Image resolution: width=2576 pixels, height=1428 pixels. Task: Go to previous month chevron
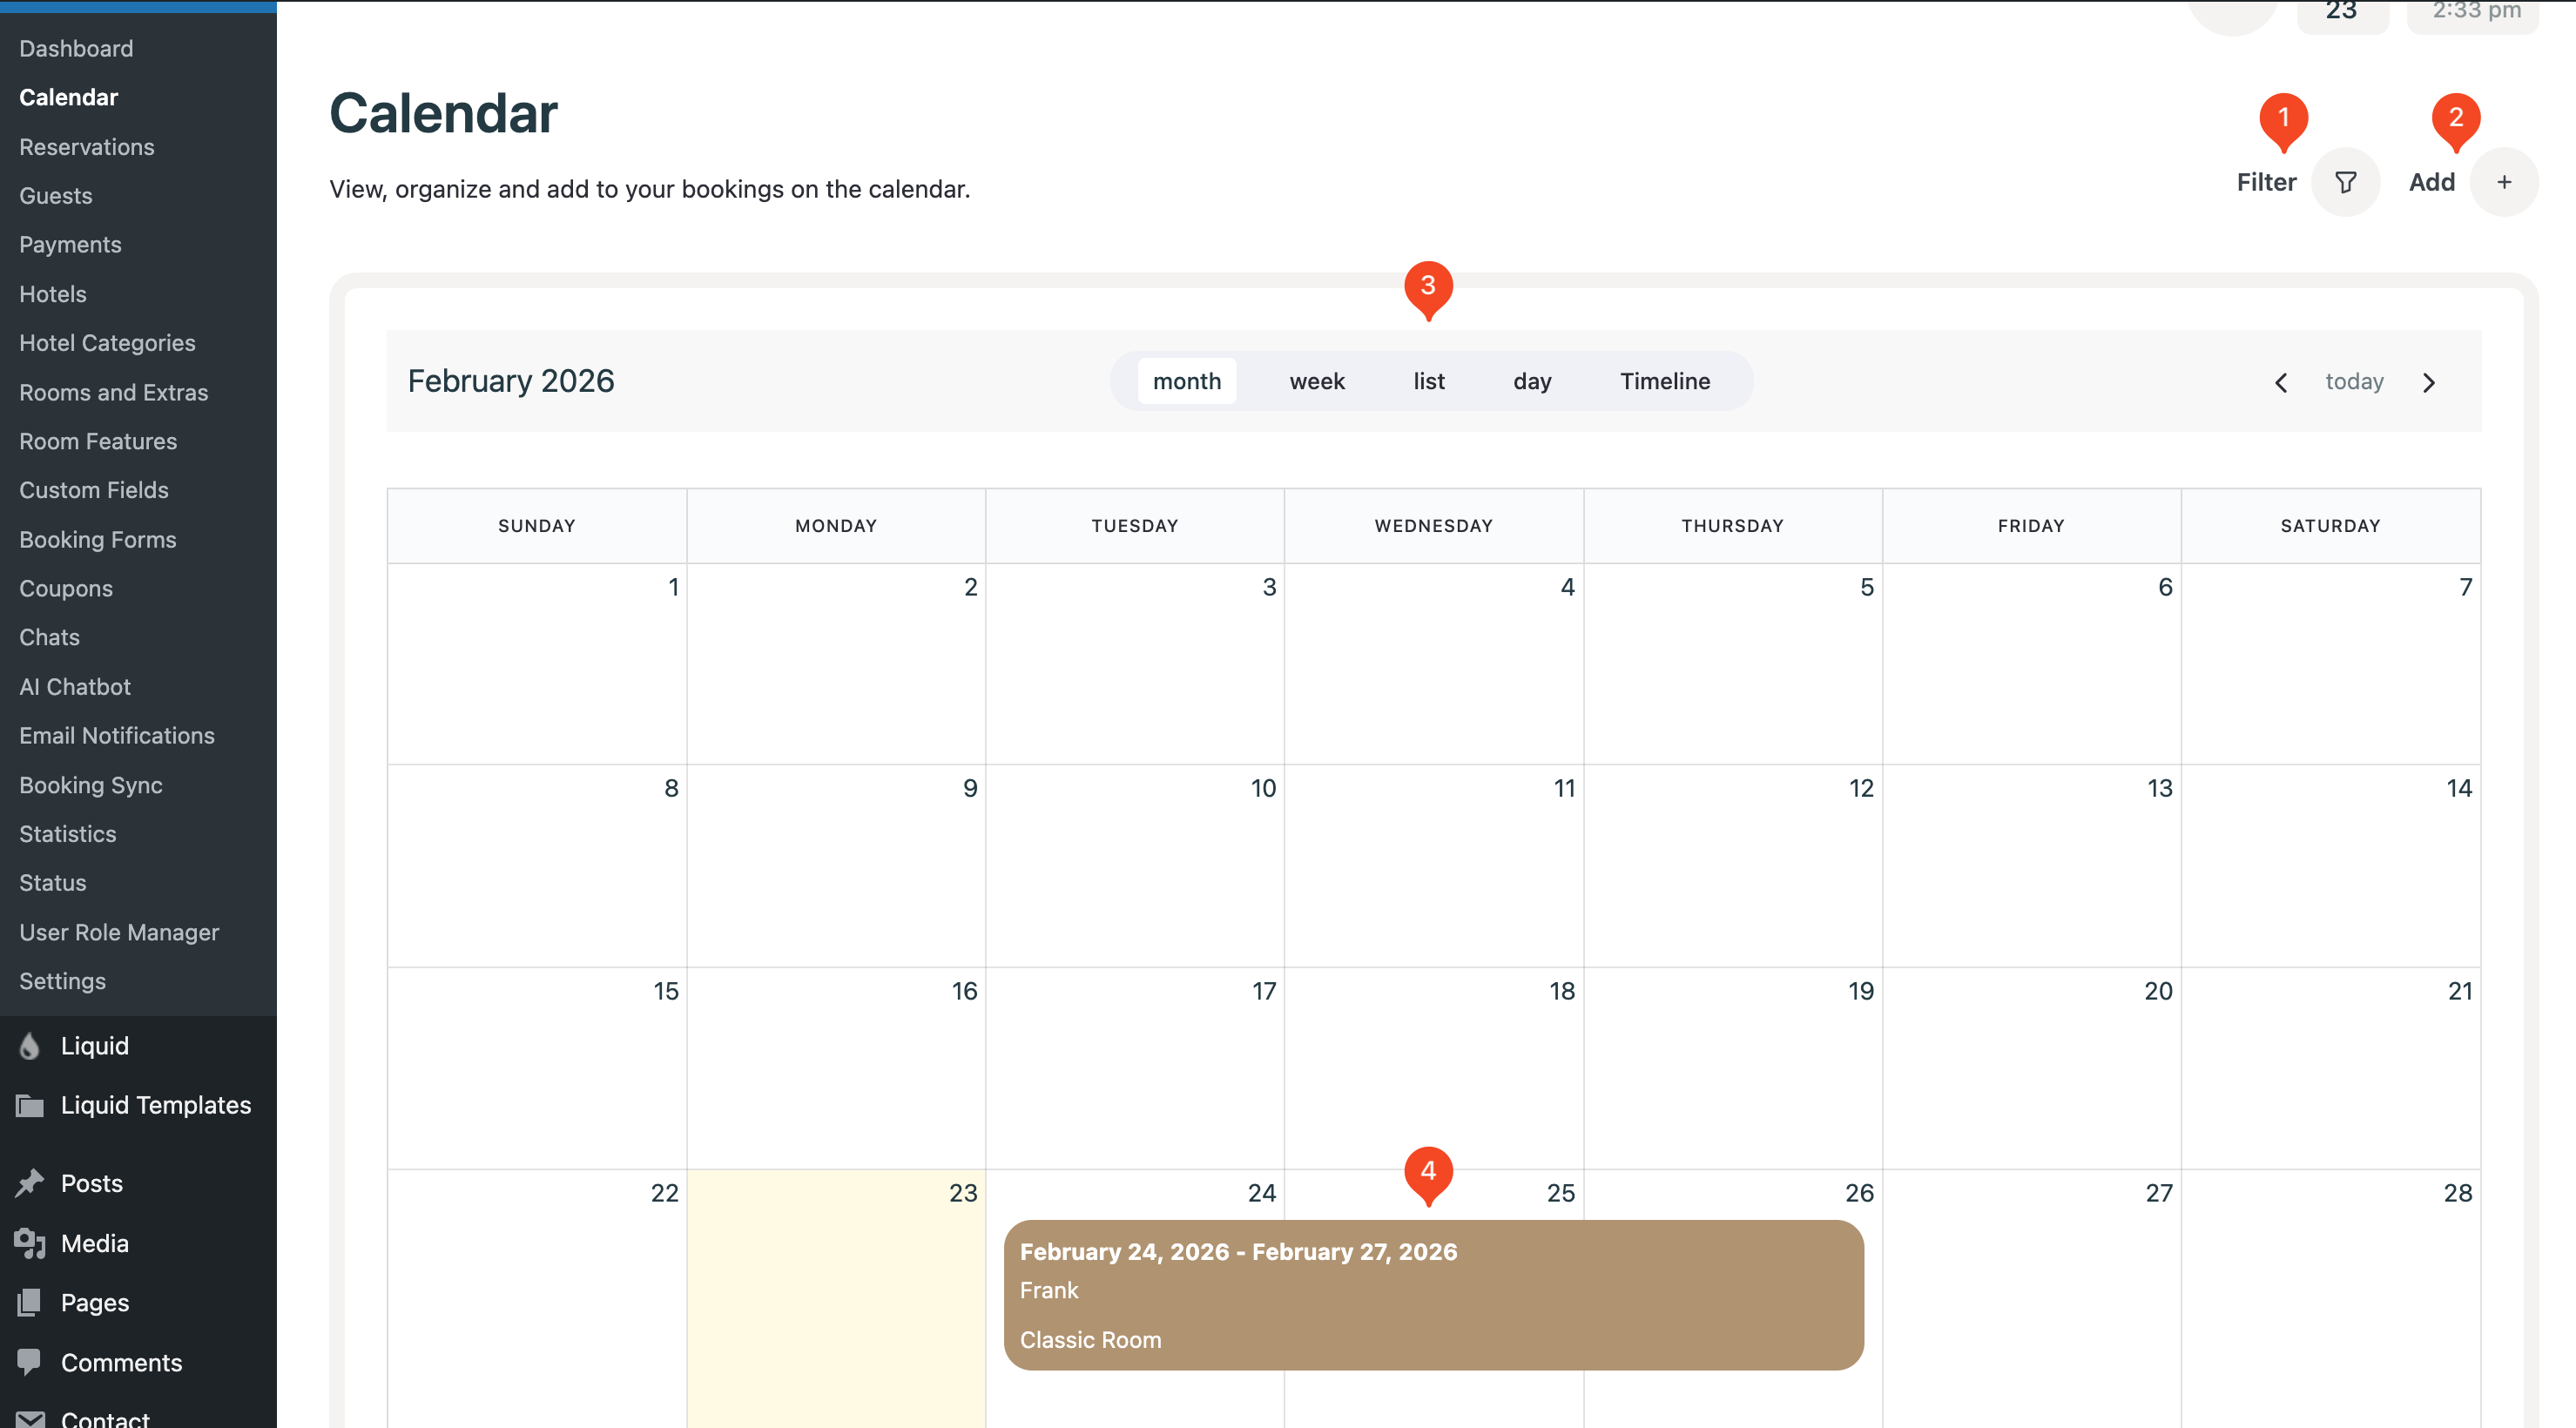2281,382
